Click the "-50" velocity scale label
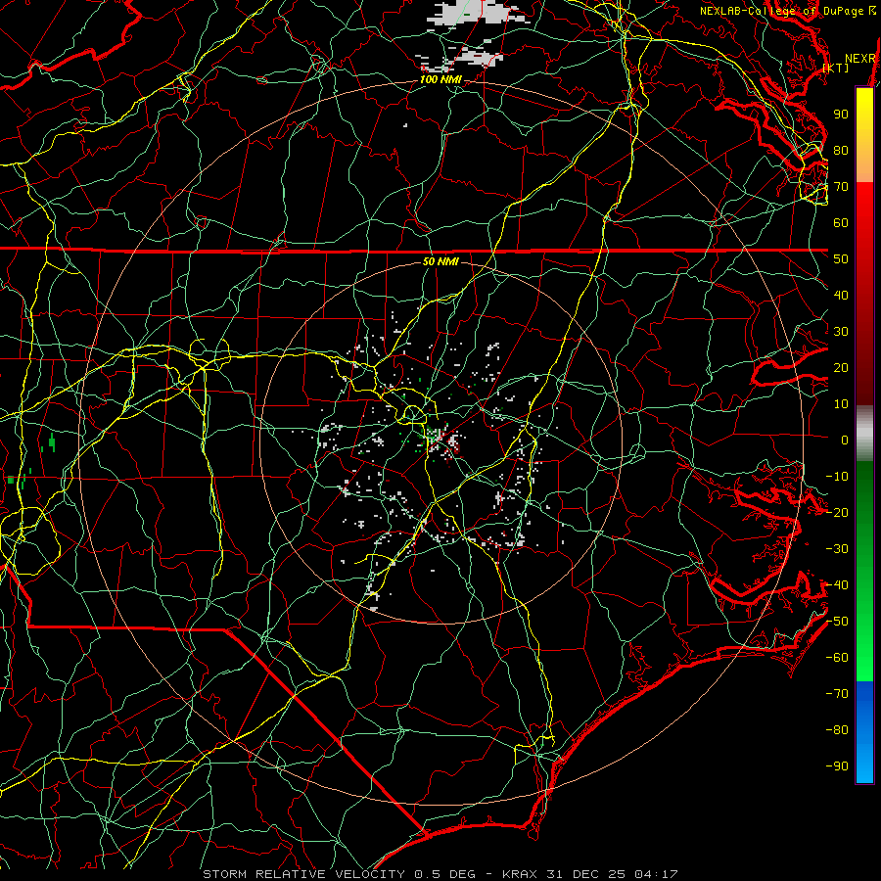881x881 pixels. (837, 622)
